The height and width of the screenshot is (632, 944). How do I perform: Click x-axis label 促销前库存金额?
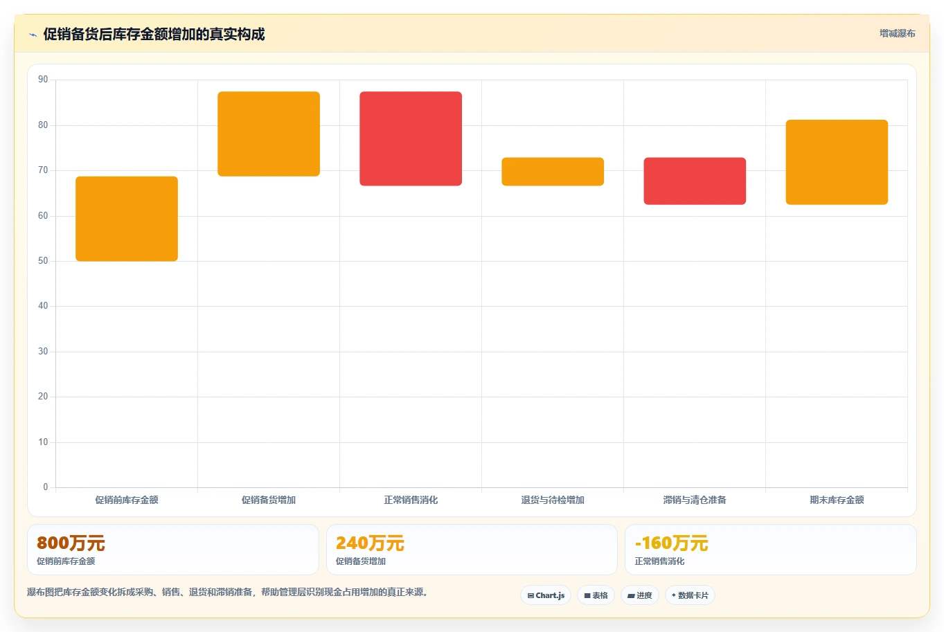coord(127,500)
